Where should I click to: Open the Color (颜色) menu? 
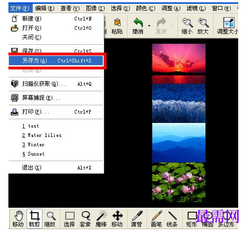point(146,8)
